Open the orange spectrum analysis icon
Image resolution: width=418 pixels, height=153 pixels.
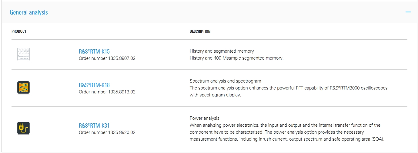(23, 88)
